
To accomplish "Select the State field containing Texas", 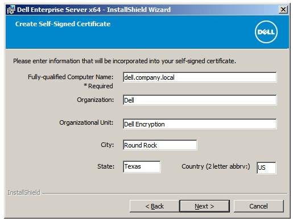I will coord(142,167).
